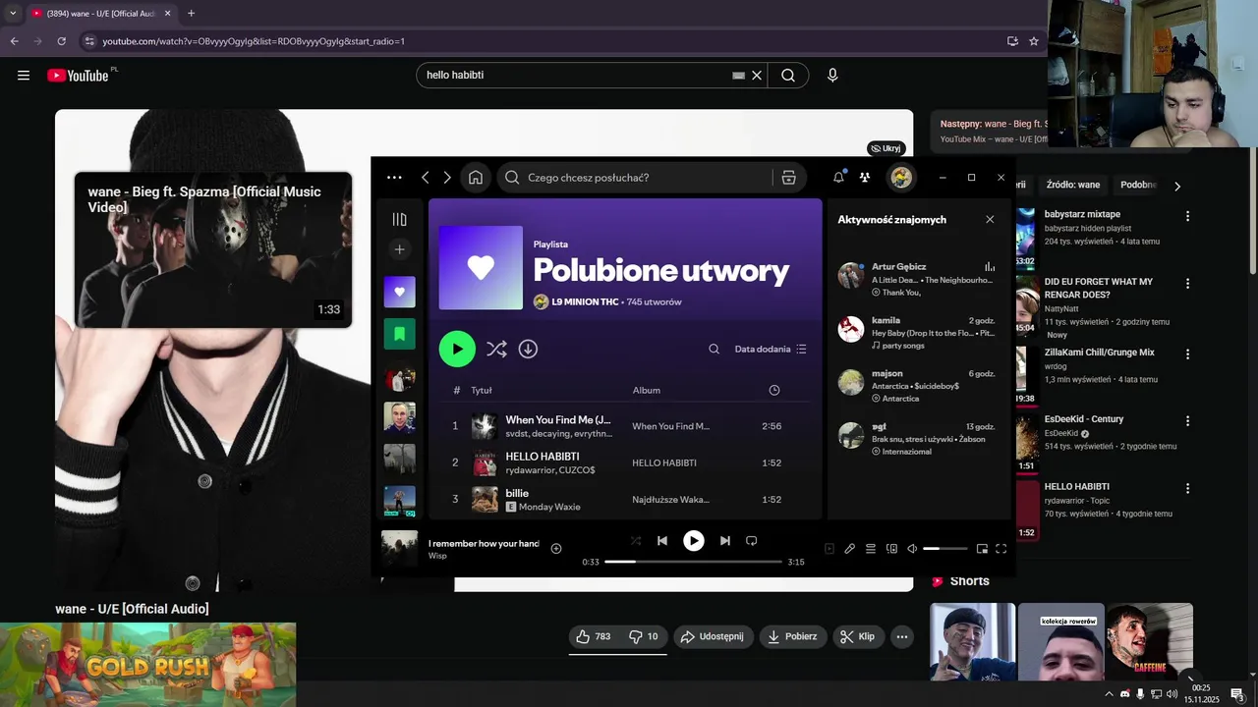This screenshot has width=1258, height=707.
Task: Go forward in Spotify navigation
Action: coord(447,178)
